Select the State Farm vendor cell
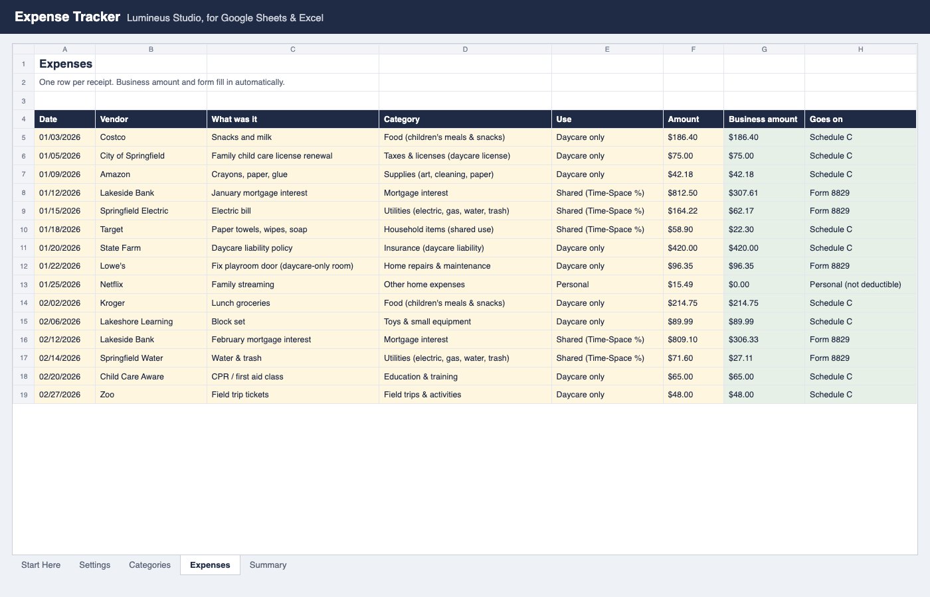The width and height of the screenshot is (930, 597). pos(151,248)
